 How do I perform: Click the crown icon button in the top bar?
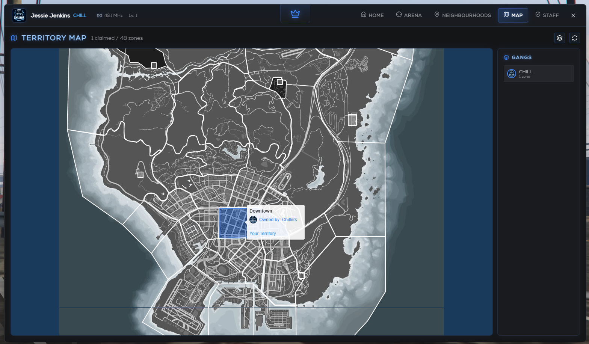coord(295,14)
